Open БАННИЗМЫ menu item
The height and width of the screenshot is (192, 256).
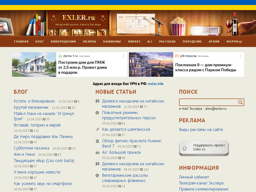point(112,42)
